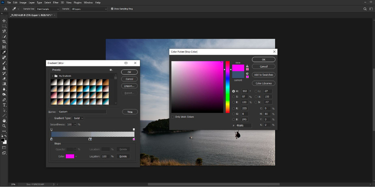
Task: Confirm with OK in Color Picker
Action: (x=264, y=60)
